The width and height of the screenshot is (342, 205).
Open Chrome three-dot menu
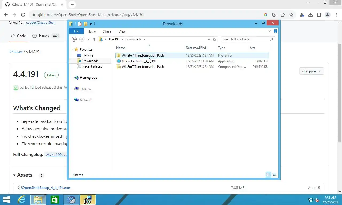point(336,15)
